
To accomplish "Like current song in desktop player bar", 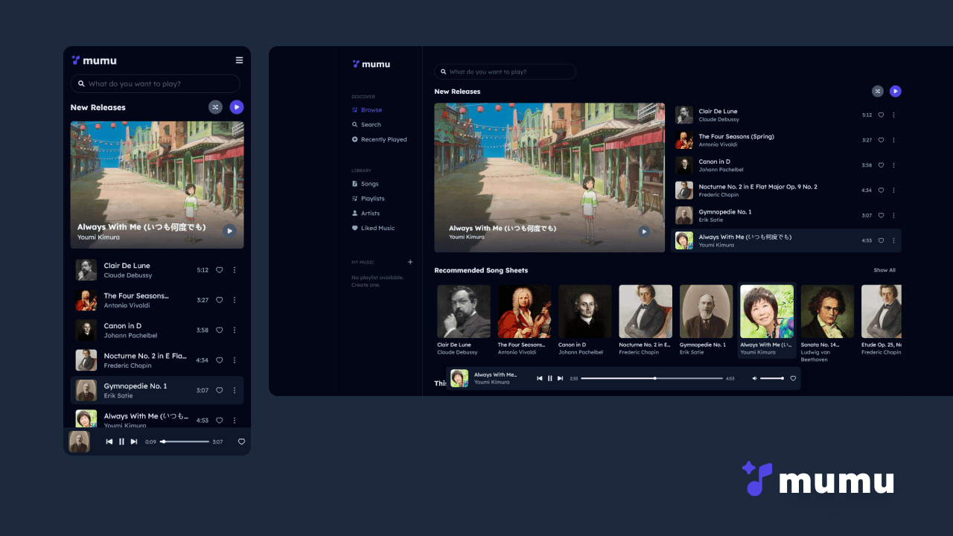I will 793,378.
